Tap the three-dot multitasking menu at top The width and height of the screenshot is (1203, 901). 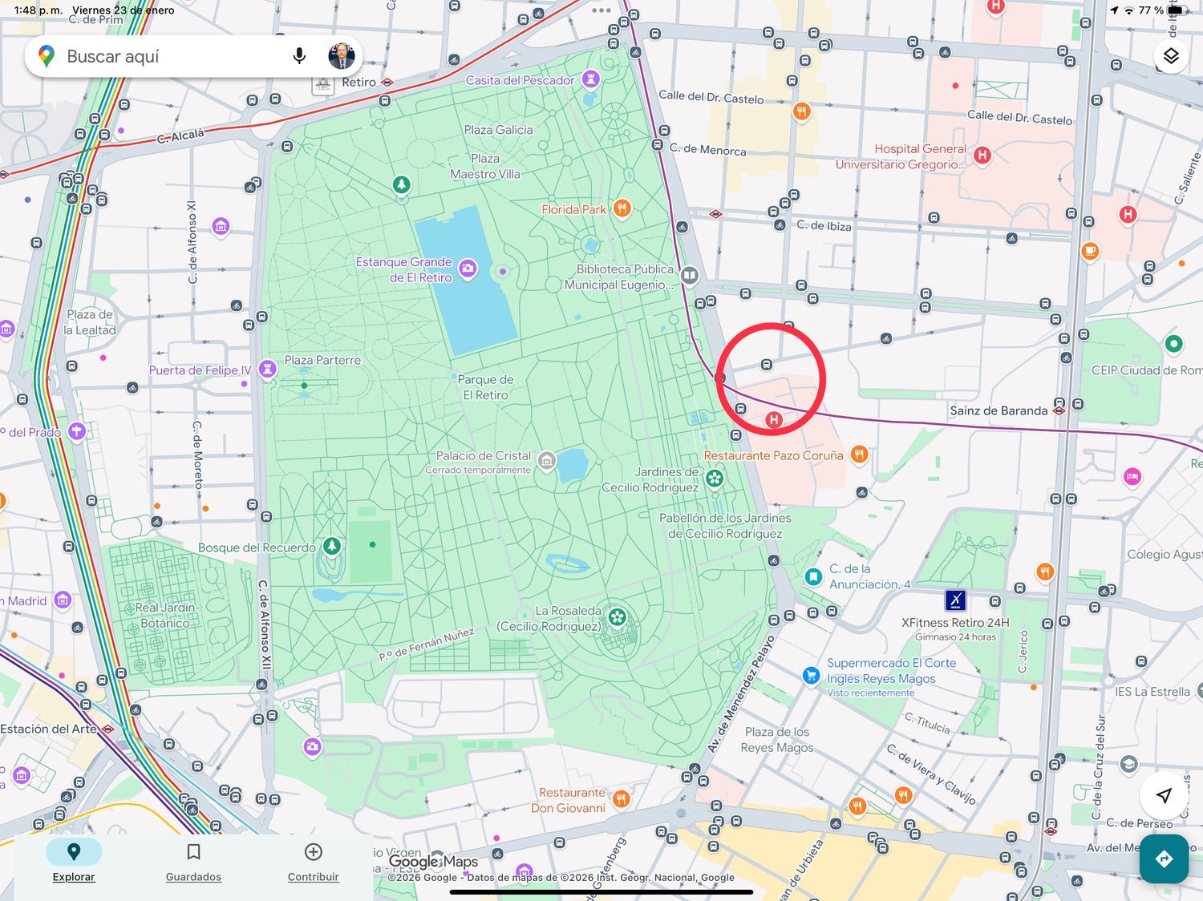point(601,10)
